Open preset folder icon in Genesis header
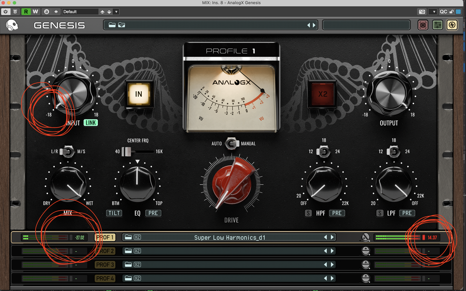The image size is (466, 291). coord(112,25)
